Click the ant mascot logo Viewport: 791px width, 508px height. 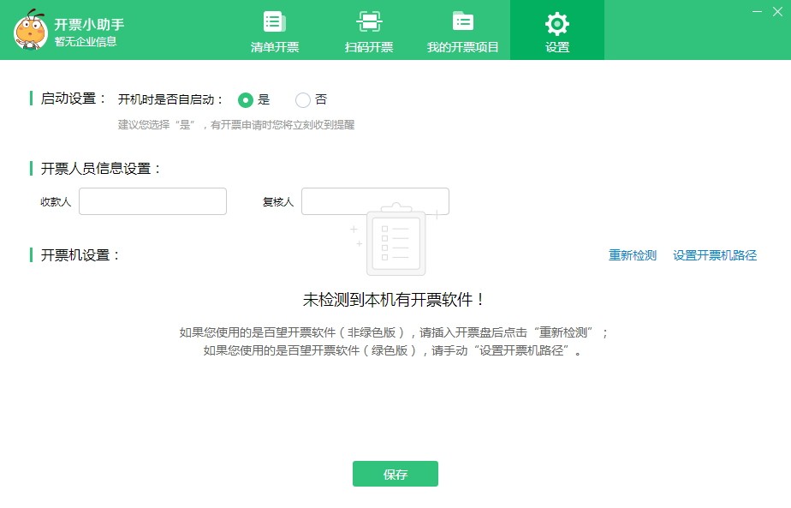pos(30,30)
